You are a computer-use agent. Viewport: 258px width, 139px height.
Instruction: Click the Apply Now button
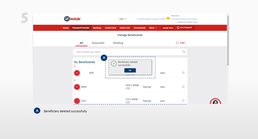(x=168, y=28)
